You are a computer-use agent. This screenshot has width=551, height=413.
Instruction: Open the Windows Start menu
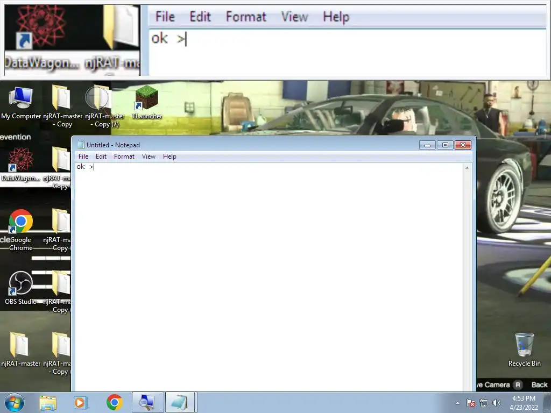pos(15,402)
